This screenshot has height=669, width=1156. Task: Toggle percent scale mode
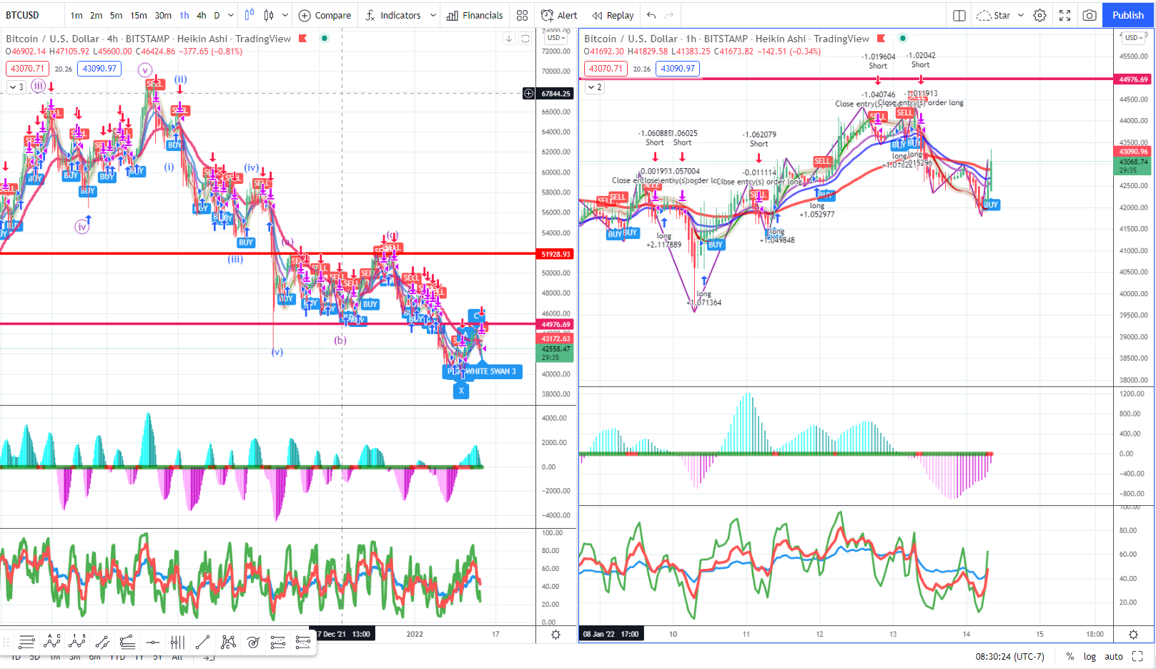click(x=1070, y=656)
